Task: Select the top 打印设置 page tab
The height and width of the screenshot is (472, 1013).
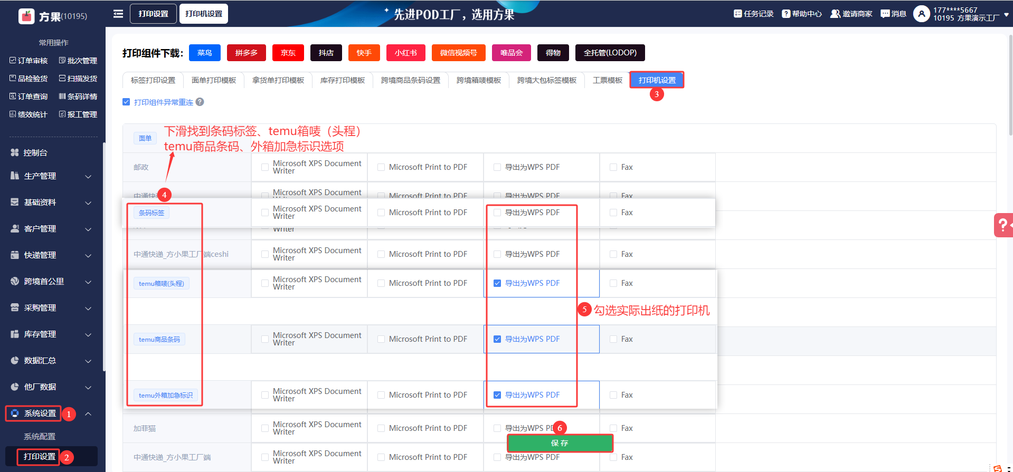Action: [154, 14]
